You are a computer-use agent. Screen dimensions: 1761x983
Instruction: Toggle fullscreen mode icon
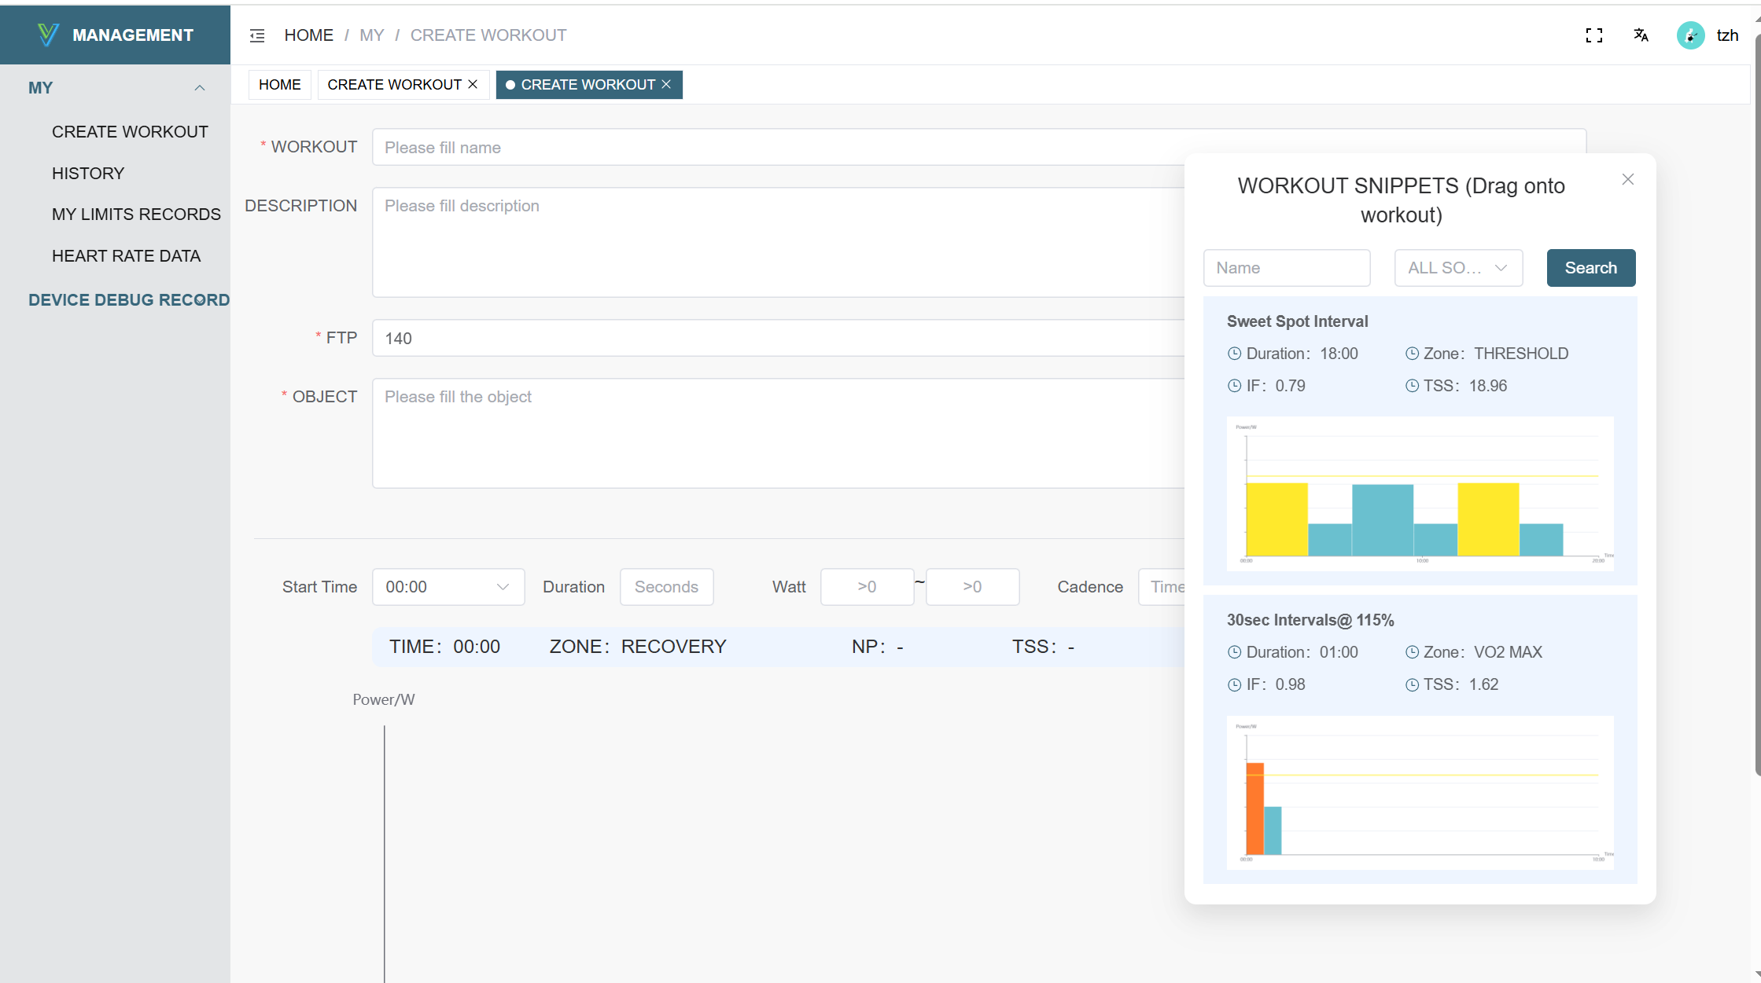click(x=1594, y=35)
